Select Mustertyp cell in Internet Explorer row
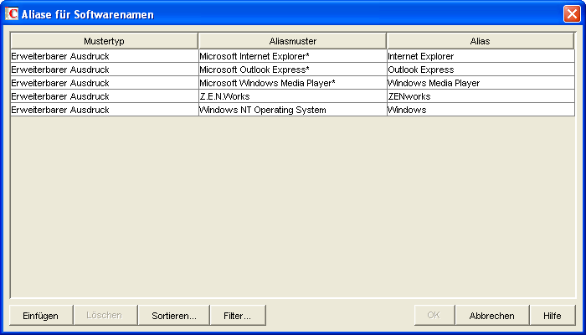 105,56
